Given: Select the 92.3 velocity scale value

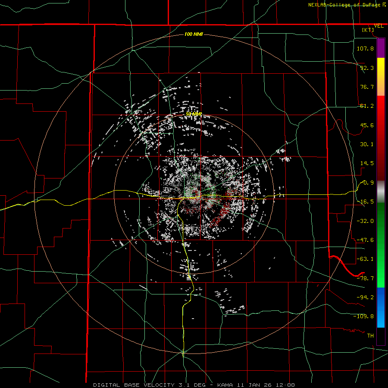Looking at the screenshot, I should 367,68.
